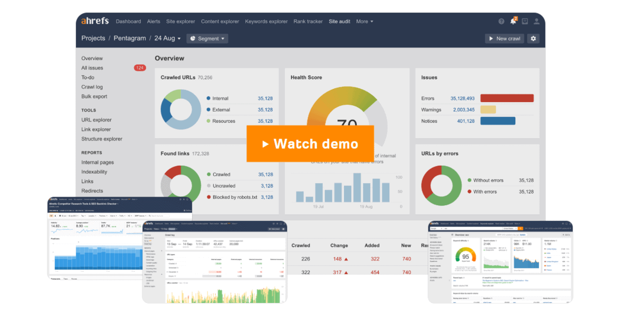This screenshot has width=633, height=323.
Task: Open Indexability report
Action: pyautogui.click(x=94, y=172)
